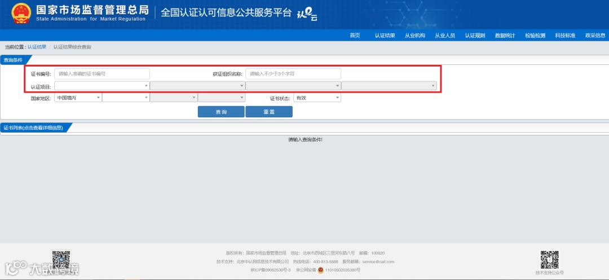Click the 查询 button
The image size is (609, 280).
click(x=221, y=112)
